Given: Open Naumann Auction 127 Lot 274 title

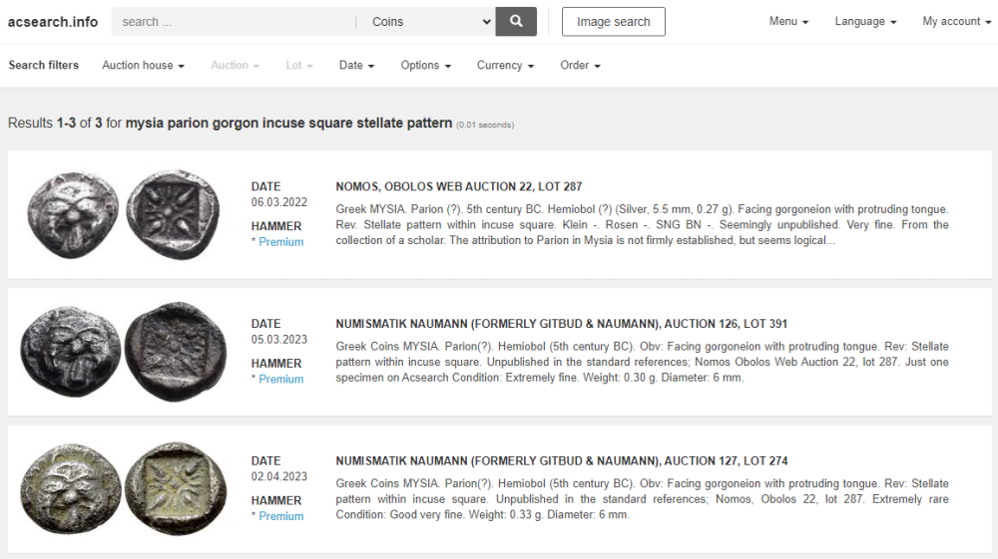Looking at the screenshot, I should [x=562, y=460].
